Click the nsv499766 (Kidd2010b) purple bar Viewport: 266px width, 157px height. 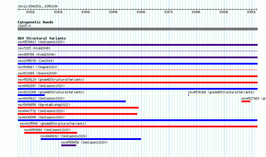[x=137, y=57]
